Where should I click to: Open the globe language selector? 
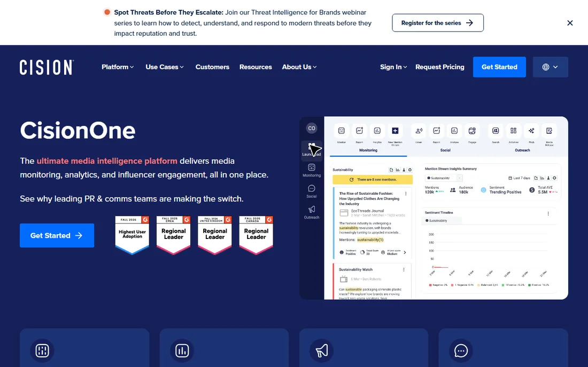click(x=550, y=67)
